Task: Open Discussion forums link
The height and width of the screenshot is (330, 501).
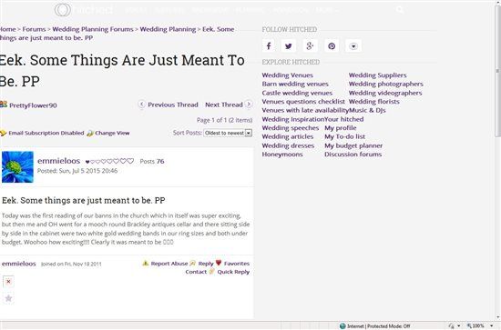Action: click(353, 154)
